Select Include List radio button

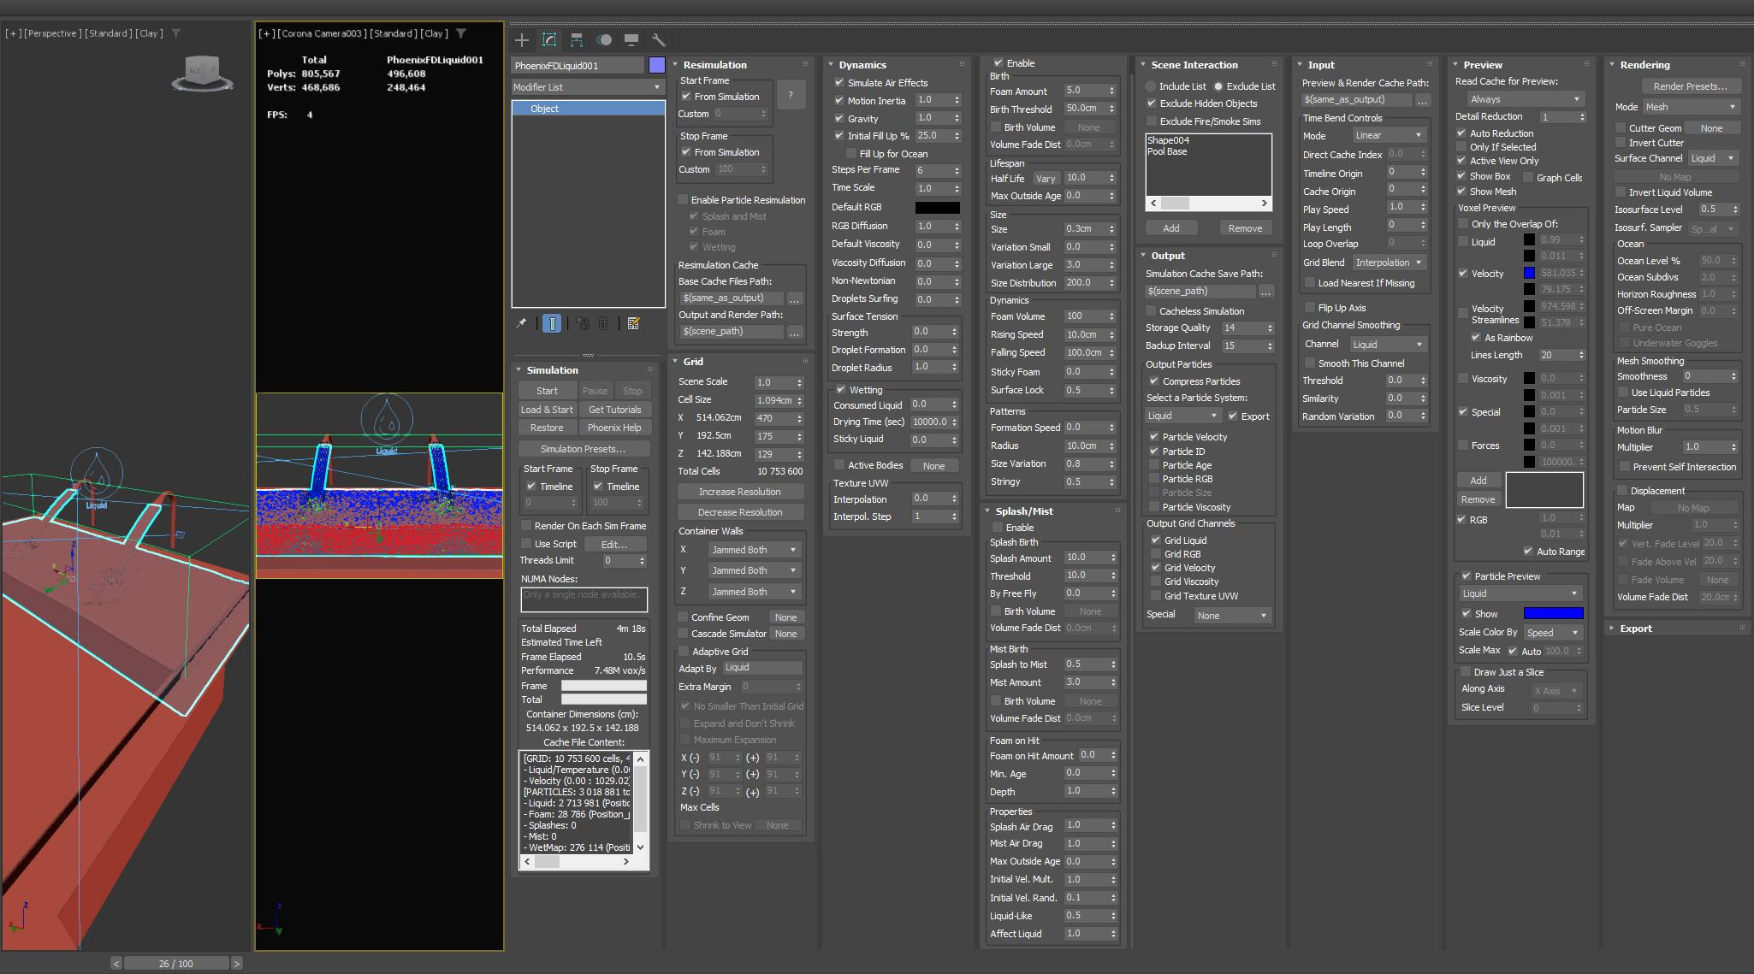(1151, 86)
